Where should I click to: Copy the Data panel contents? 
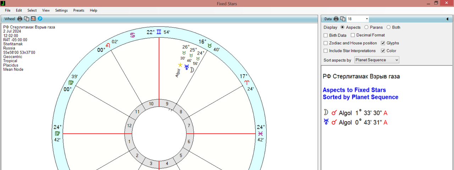point(343,19)
